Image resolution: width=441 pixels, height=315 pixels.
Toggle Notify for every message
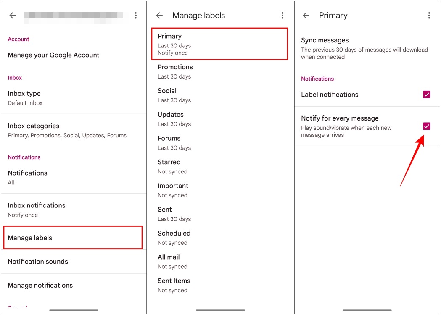coord(426,126)
